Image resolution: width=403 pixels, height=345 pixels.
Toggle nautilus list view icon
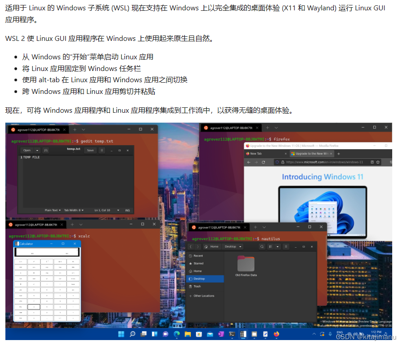point(270,247)
